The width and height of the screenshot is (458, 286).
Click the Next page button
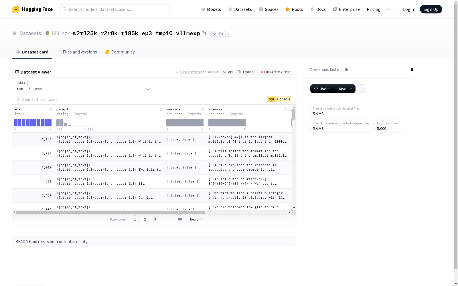click(x=196, y=219)
